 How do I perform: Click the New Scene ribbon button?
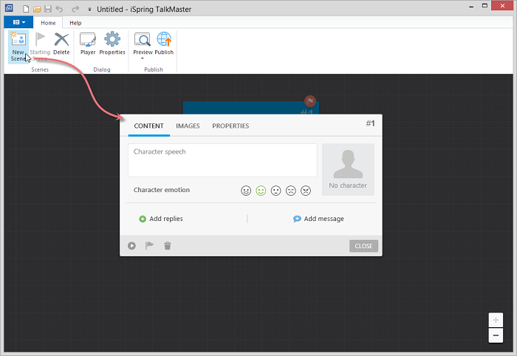pos(18,47)
